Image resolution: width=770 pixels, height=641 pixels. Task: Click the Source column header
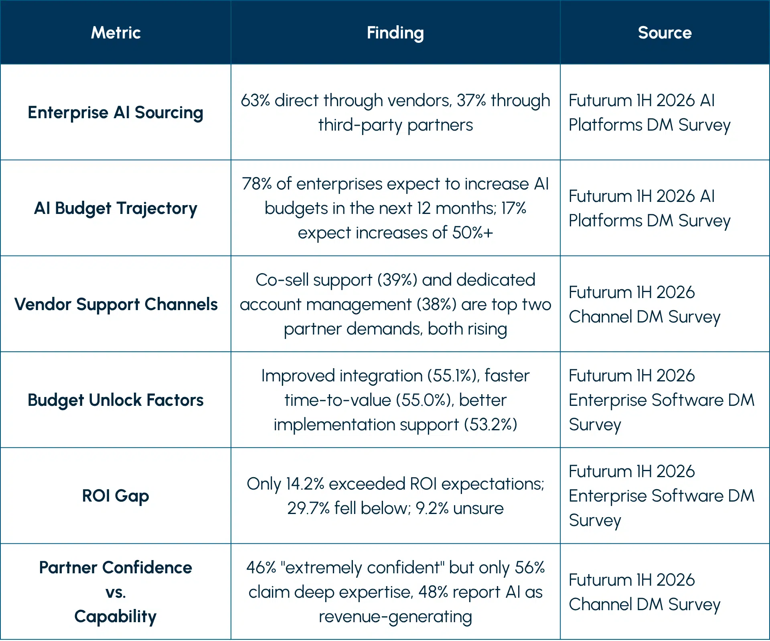point(665,32)
